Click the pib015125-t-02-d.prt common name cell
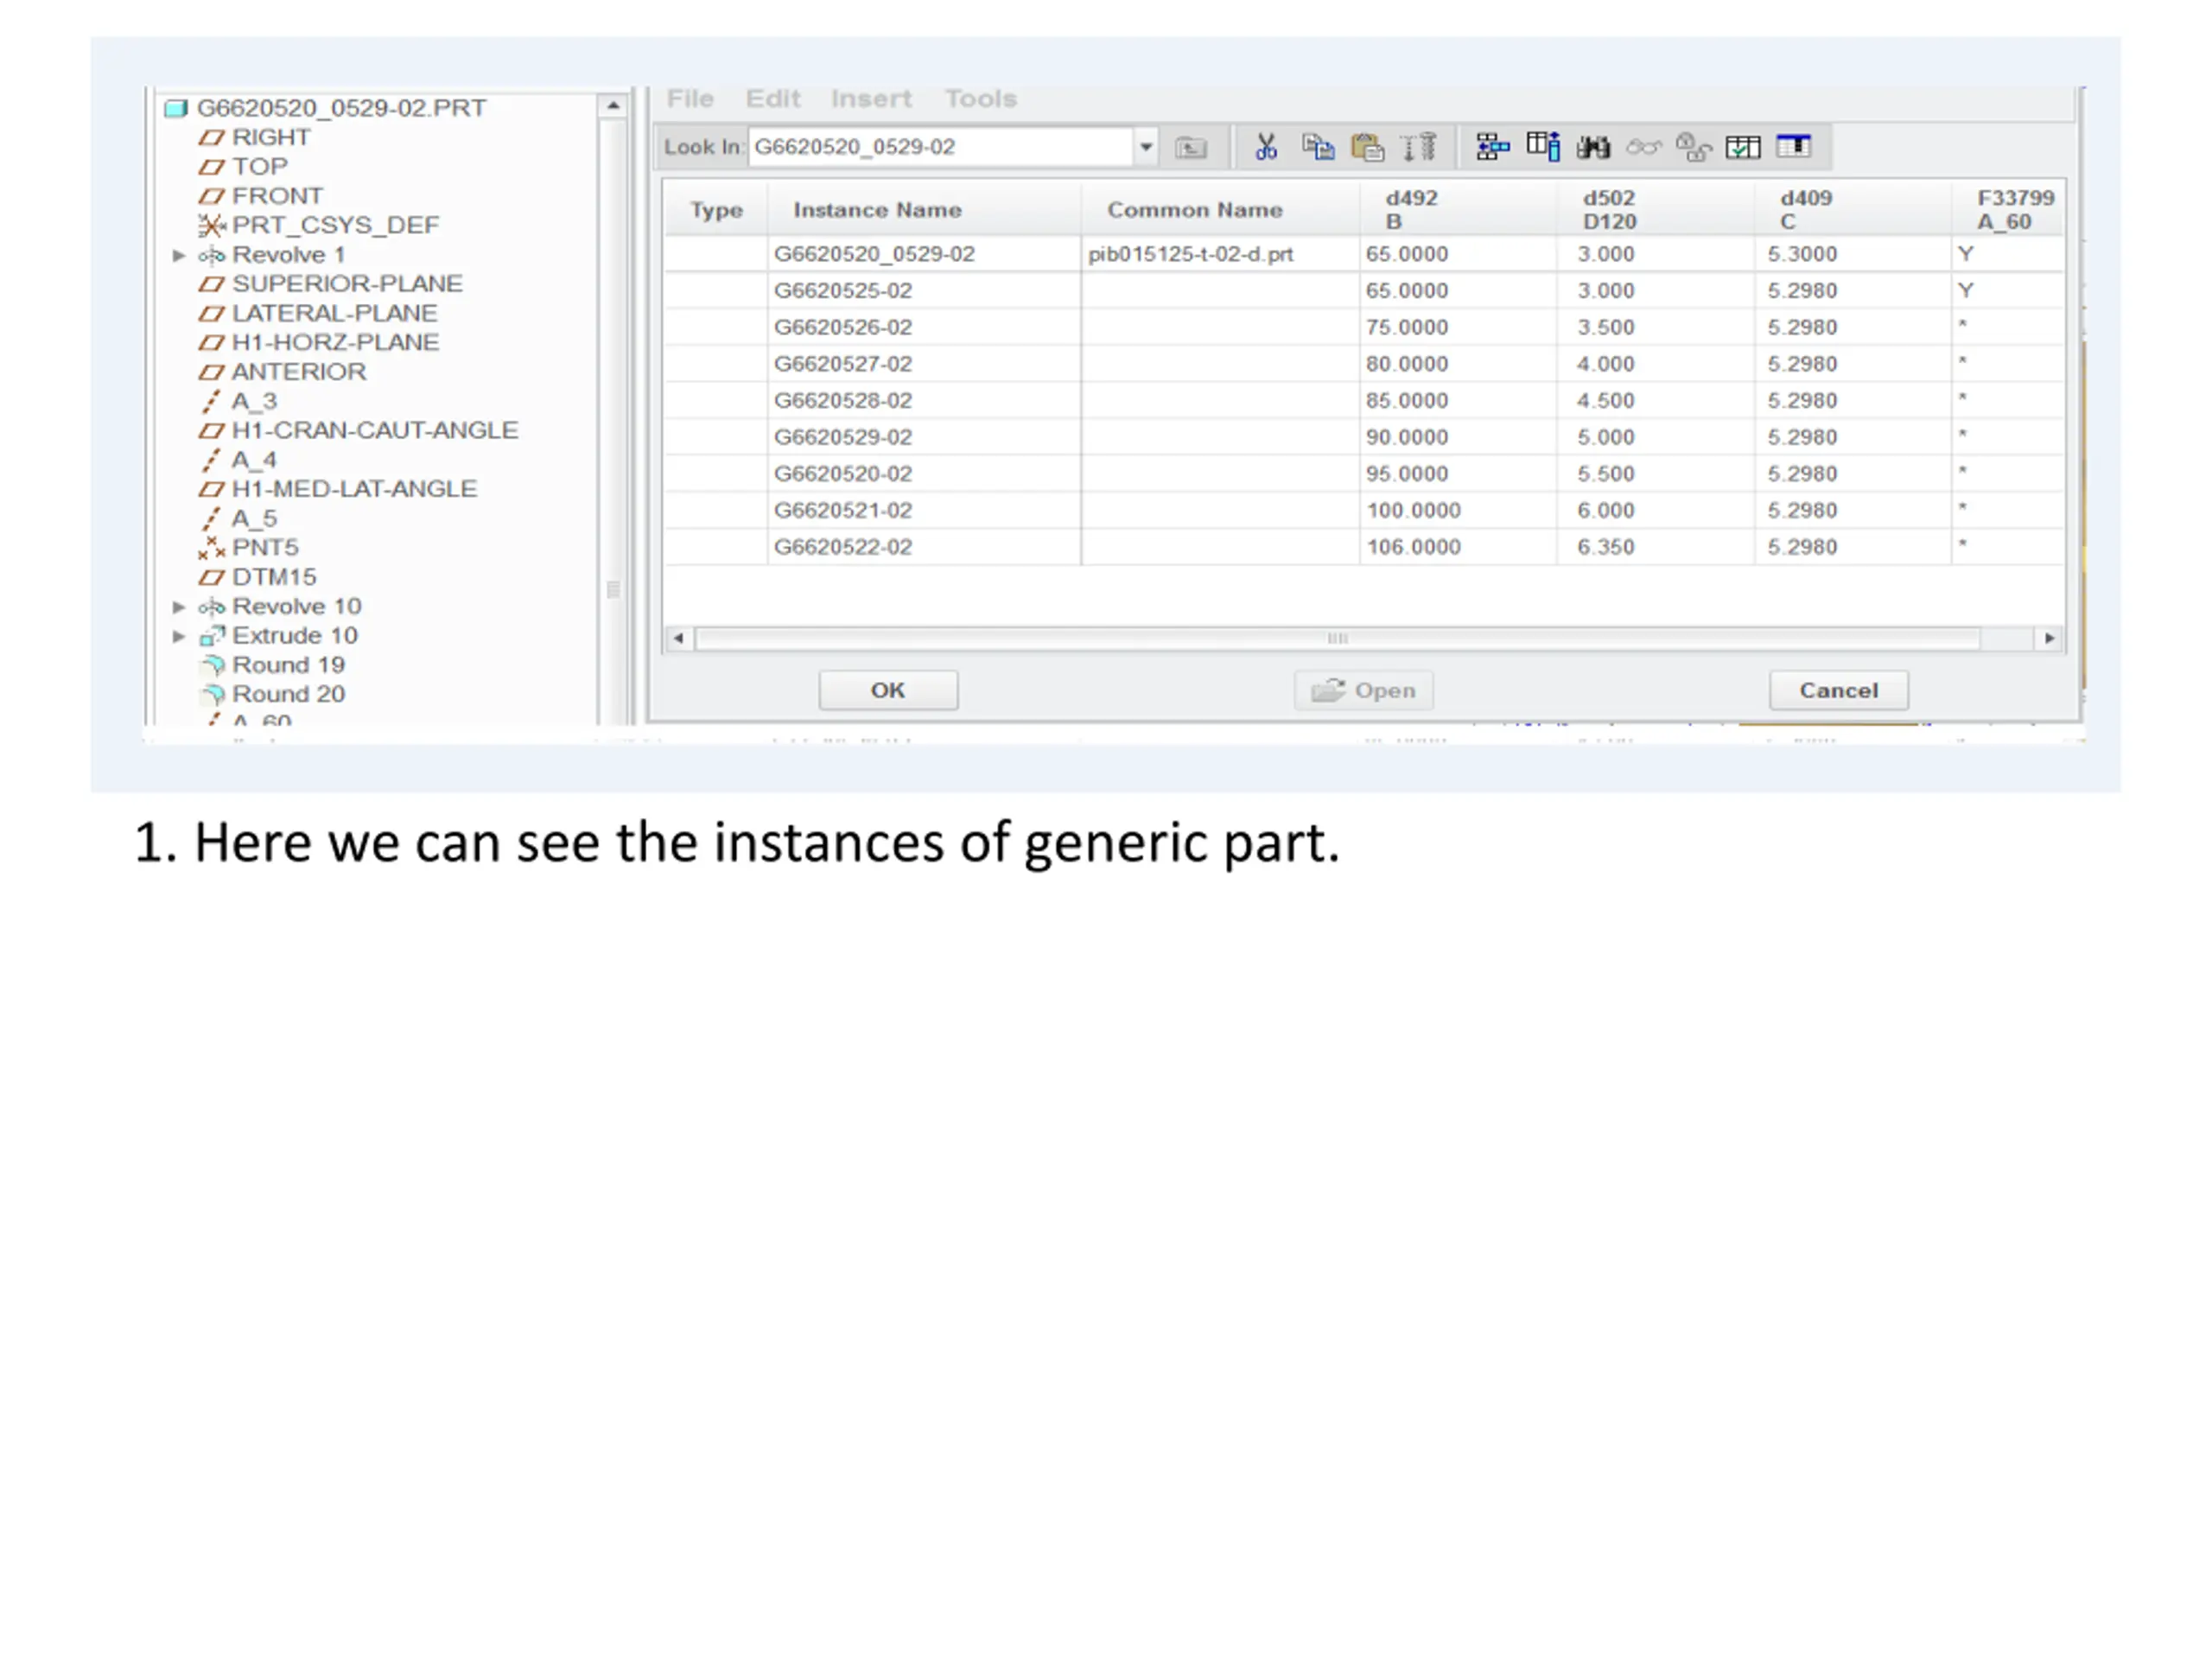This screenshot has width=2212, height=1659. [1220, 254]
